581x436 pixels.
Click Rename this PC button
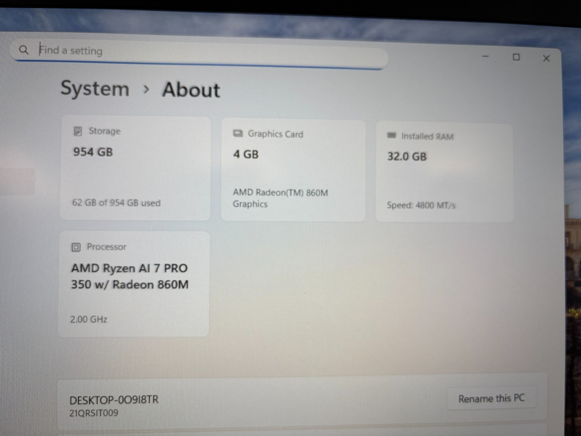pyautogui.click(x=491, y=399)
